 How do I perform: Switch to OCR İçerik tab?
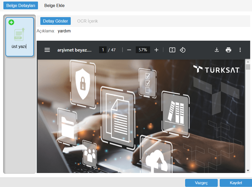click(x=87, y=21)
